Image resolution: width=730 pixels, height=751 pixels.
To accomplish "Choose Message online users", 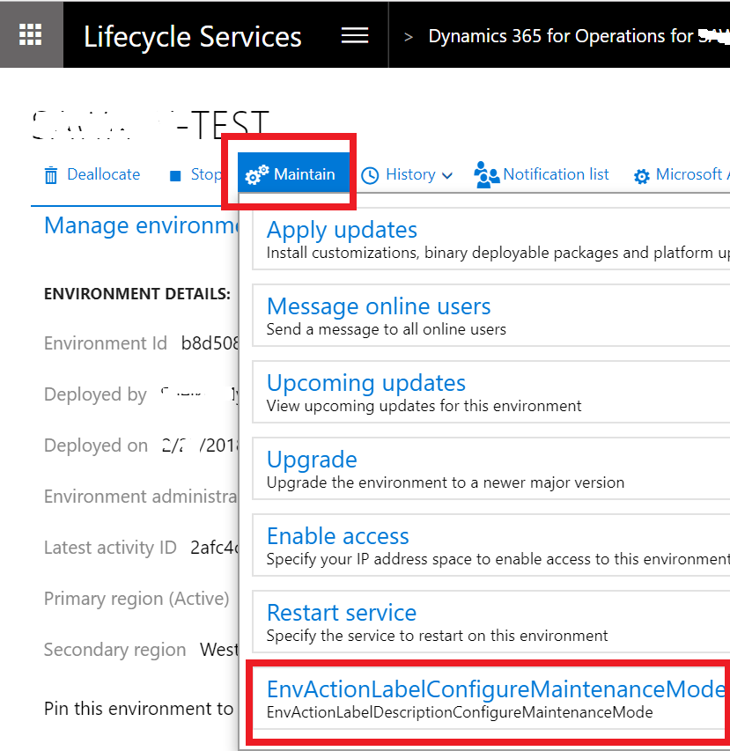I will click(x=378, y=306).
